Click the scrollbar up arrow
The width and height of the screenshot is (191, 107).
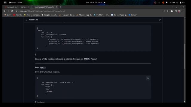point(184,18)
